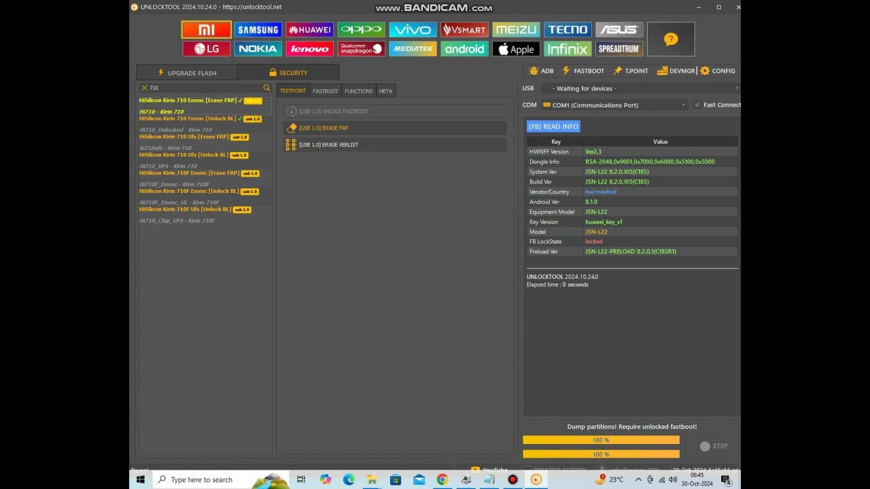The height and width of the screenshot is (489, 870).
Task: Click [USB 1.0] ERASE FRP button
Action: tap(395, 128)
